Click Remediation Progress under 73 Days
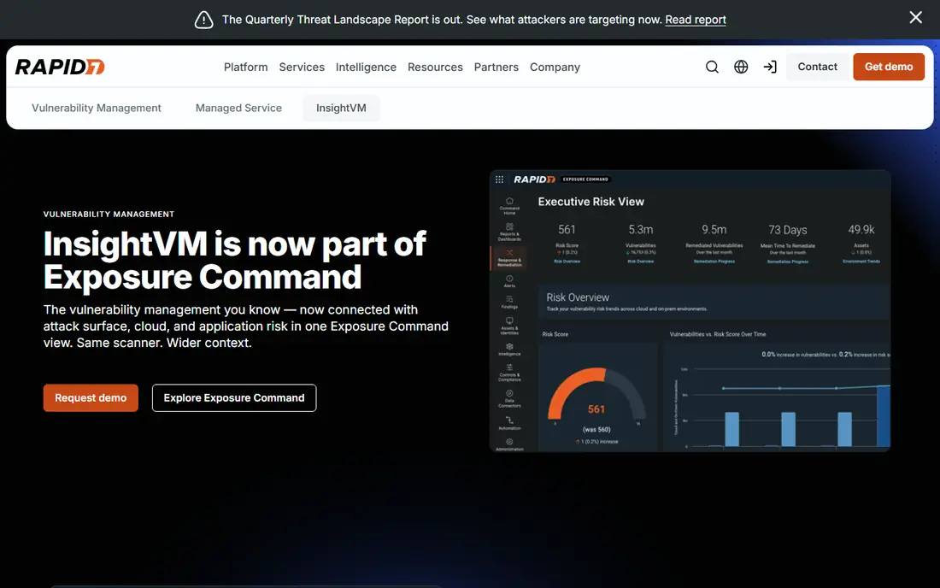Image resolution: width=940 pixels, height=588 pixels. pyautogui.click(x=788, y=262)
